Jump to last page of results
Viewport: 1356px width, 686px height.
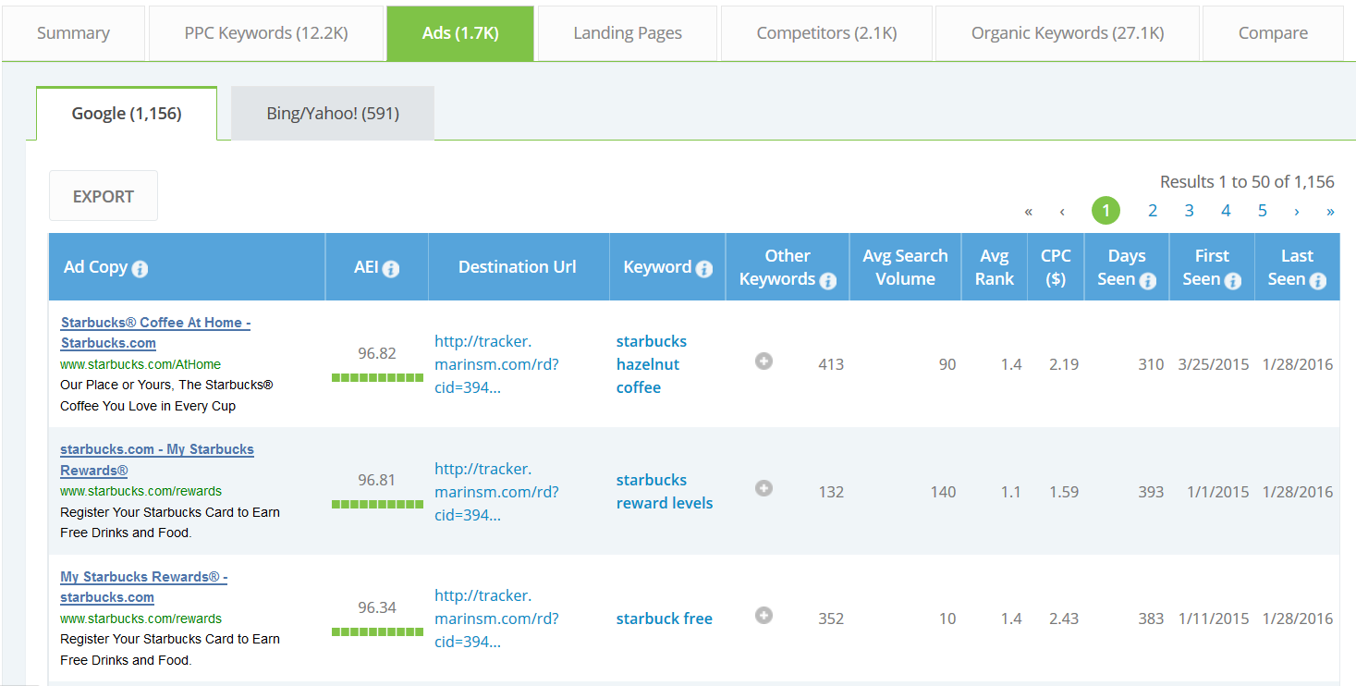tap(1330, 212)
